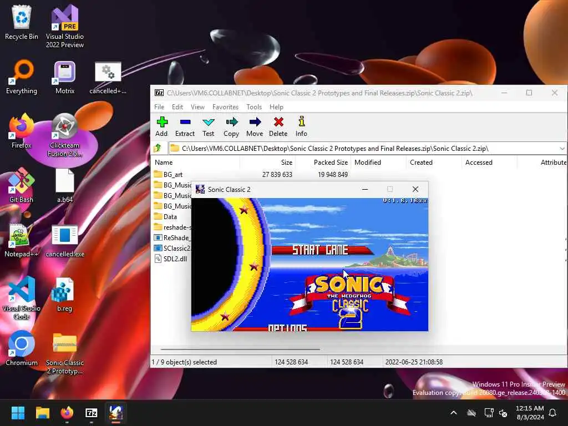Select the Everything search shortcut
Image resolution: width=568 pixels, height=426 pixels.
click(22, 77)
